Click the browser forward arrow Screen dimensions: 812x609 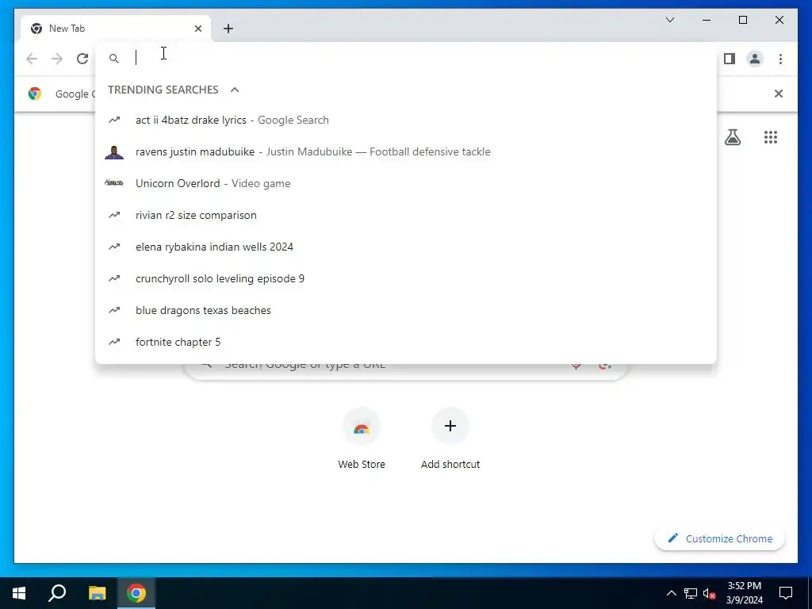pyautogui.click(x=57, y=59)
